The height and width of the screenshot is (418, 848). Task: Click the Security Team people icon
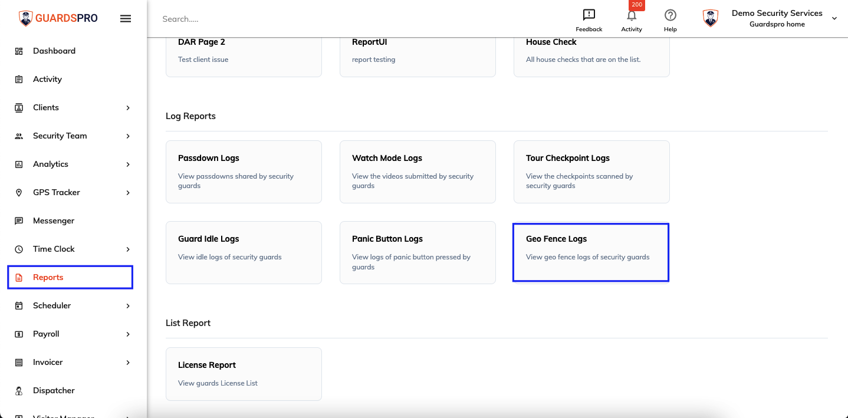tap(19, 136)
